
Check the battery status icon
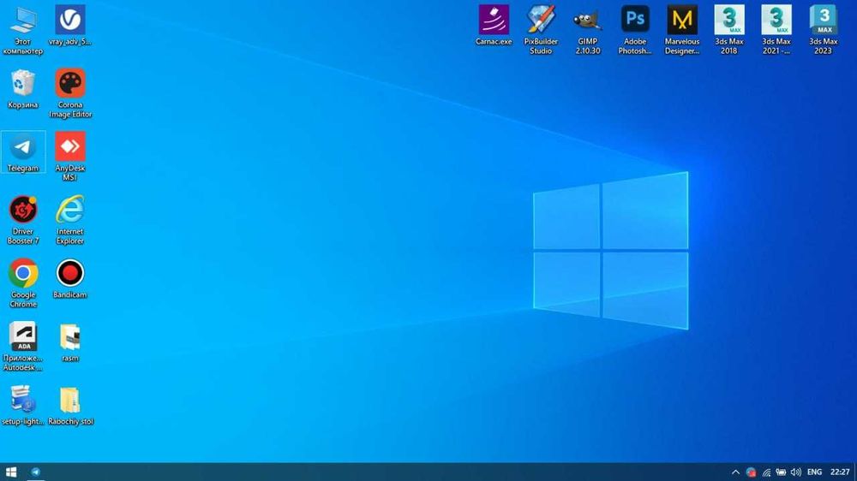click(781, 472)
